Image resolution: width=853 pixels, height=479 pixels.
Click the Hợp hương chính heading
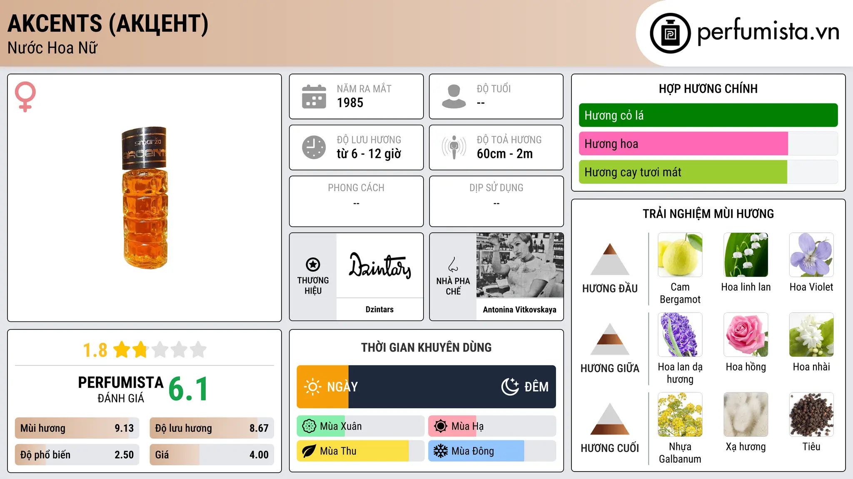pyautogui.click(x=708, y=89)
